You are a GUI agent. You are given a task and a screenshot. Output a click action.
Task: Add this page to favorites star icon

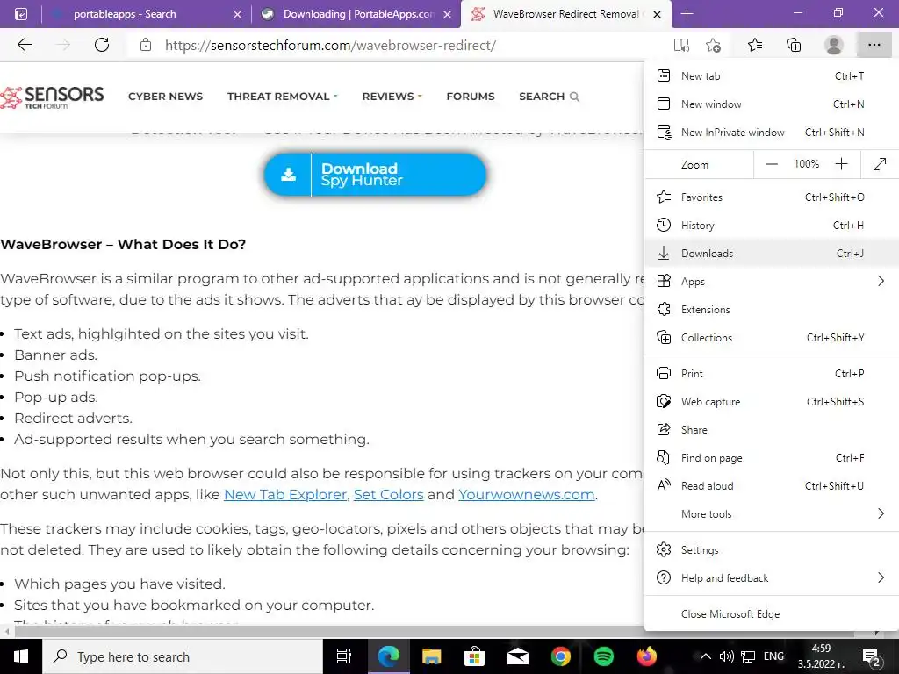tap(713, 45)
